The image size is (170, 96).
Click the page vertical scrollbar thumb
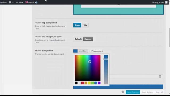(169, 37)
